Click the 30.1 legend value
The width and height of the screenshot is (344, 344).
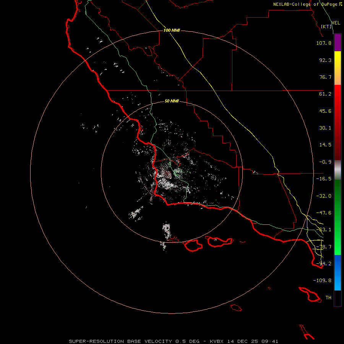(325, 128)
